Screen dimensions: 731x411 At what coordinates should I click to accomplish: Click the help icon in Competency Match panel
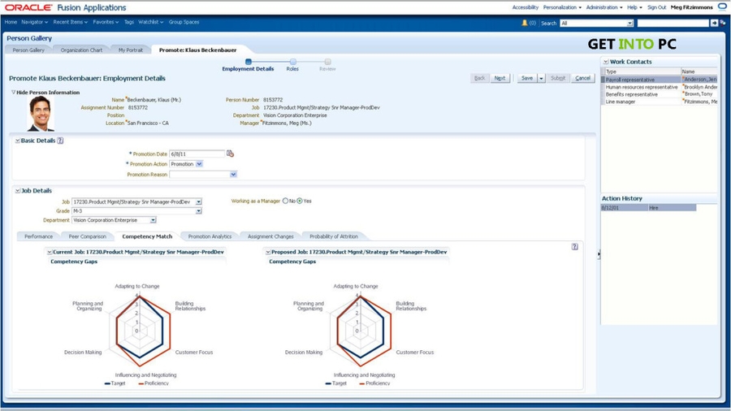[574, 246]
